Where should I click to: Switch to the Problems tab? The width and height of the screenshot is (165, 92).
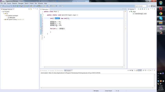[44, 71]
